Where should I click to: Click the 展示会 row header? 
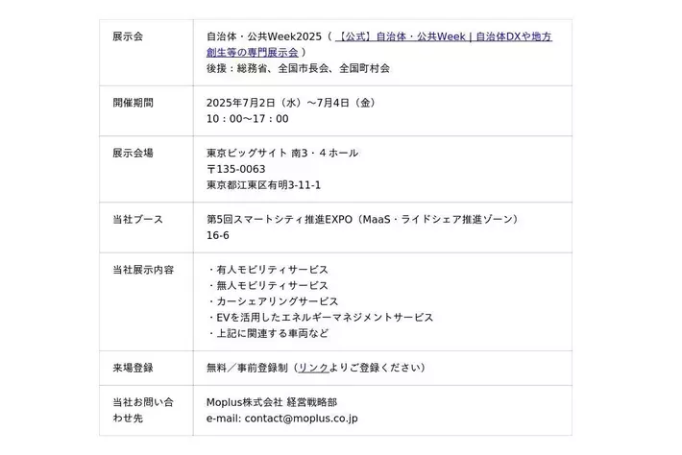tap(127, 36)
